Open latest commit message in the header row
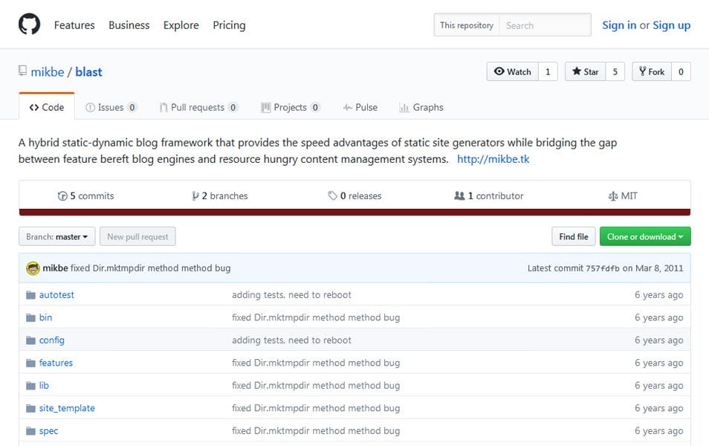Image resolution: width=709 pixels, height=446 pixels. point(151,268)
